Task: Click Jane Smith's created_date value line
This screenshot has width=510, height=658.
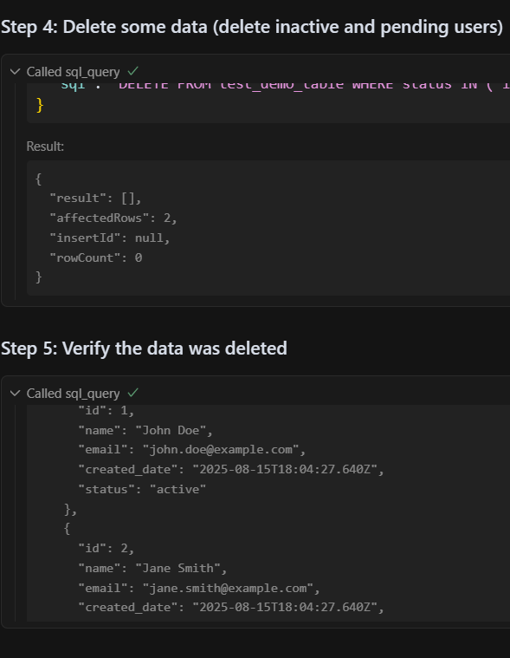Action: point(231,607)
